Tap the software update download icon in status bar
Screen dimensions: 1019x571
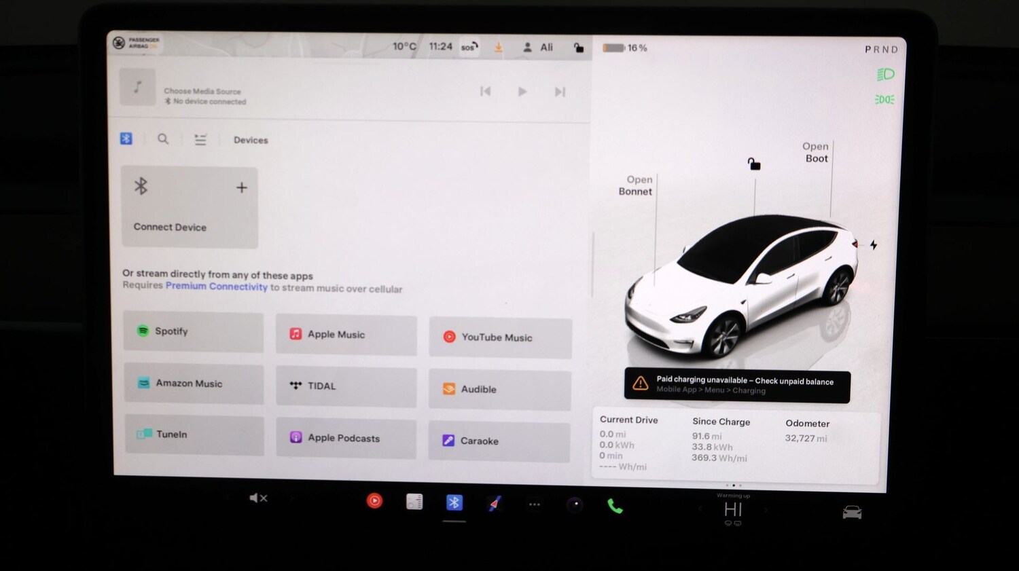(x=498, y=47)
